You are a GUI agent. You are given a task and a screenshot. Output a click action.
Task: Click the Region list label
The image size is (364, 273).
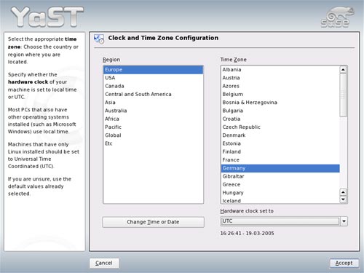[111, 60]
